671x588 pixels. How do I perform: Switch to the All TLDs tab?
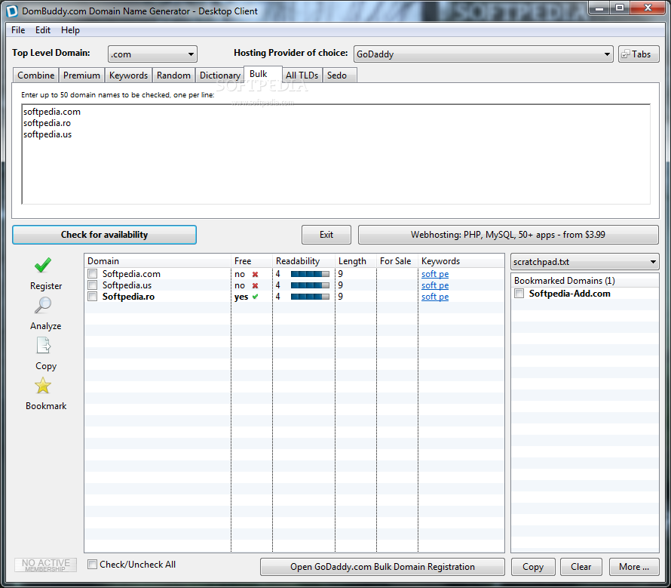[x=302, y=75]
